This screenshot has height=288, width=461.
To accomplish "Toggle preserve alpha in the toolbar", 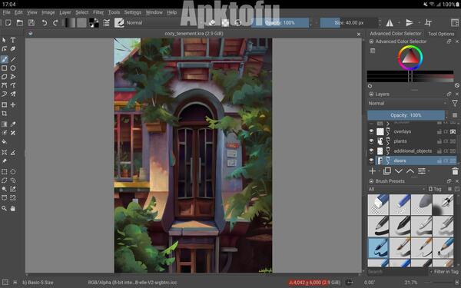I will 225,22.
